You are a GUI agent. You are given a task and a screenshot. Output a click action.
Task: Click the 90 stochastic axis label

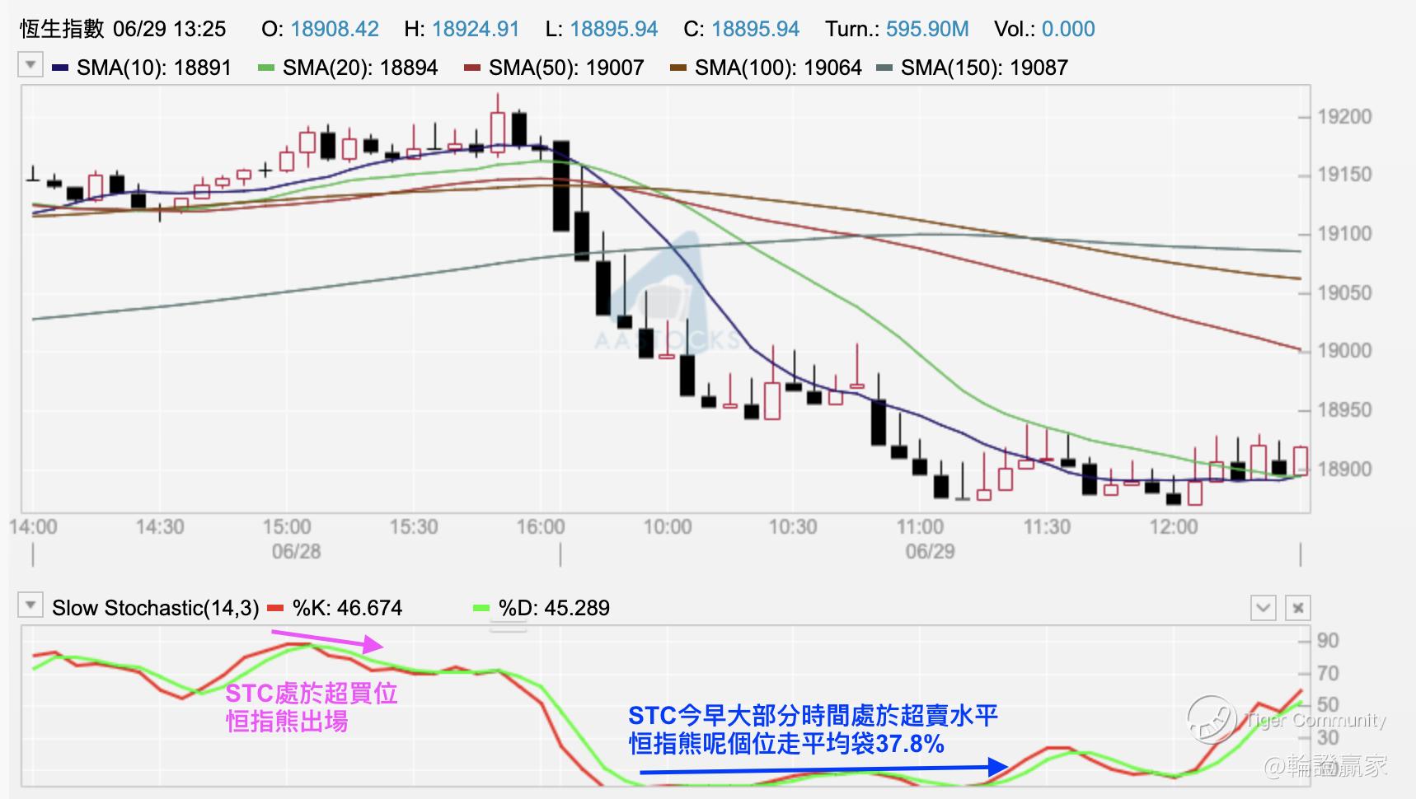(x=1328, y=641)
